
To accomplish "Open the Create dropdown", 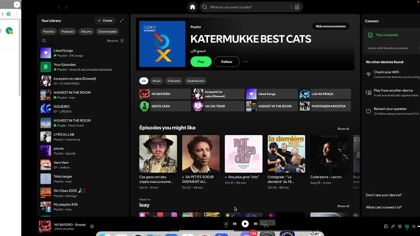I will click(105, 20).
